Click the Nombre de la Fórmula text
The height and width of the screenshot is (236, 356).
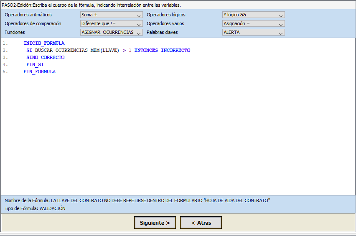coord(137,200)
